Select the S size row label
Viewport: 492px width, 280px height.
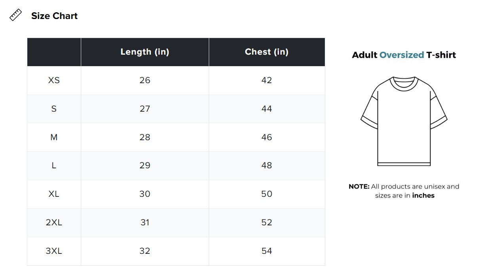[x=54, y=109]
